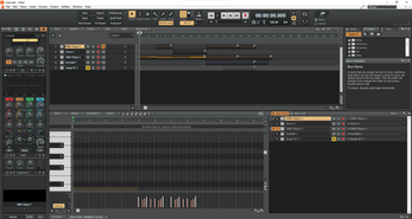Viewport: 412px width, 219px height.
Task: Unmute track 5 with its yellow mute button
Action: pyautogui.click(x=88, y=68)
